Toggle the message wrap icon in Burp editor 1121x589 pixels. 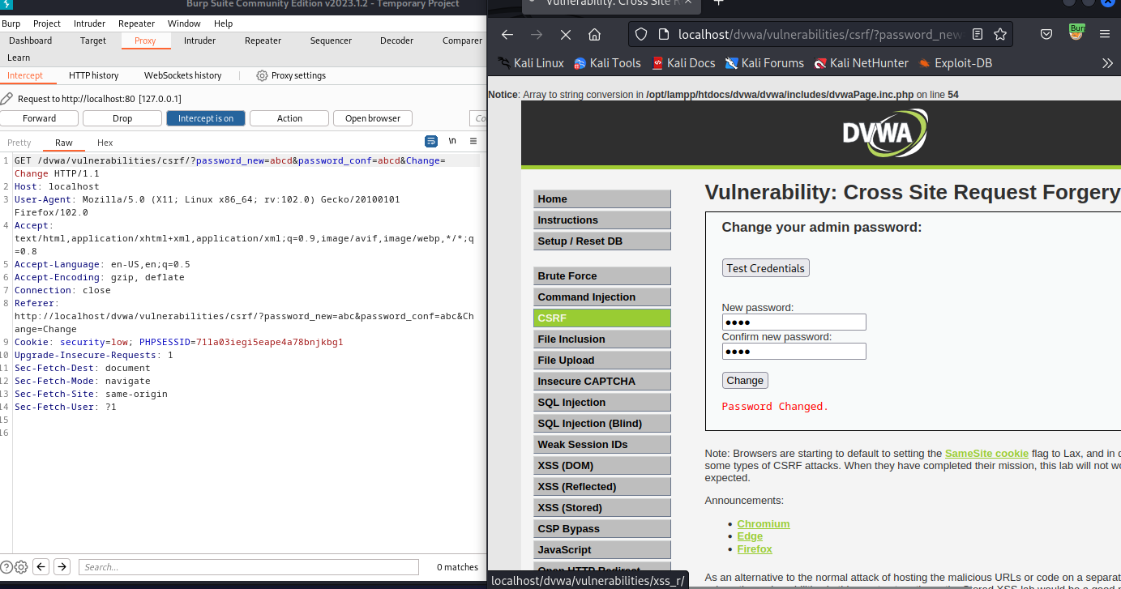click(x=431, y=141)
